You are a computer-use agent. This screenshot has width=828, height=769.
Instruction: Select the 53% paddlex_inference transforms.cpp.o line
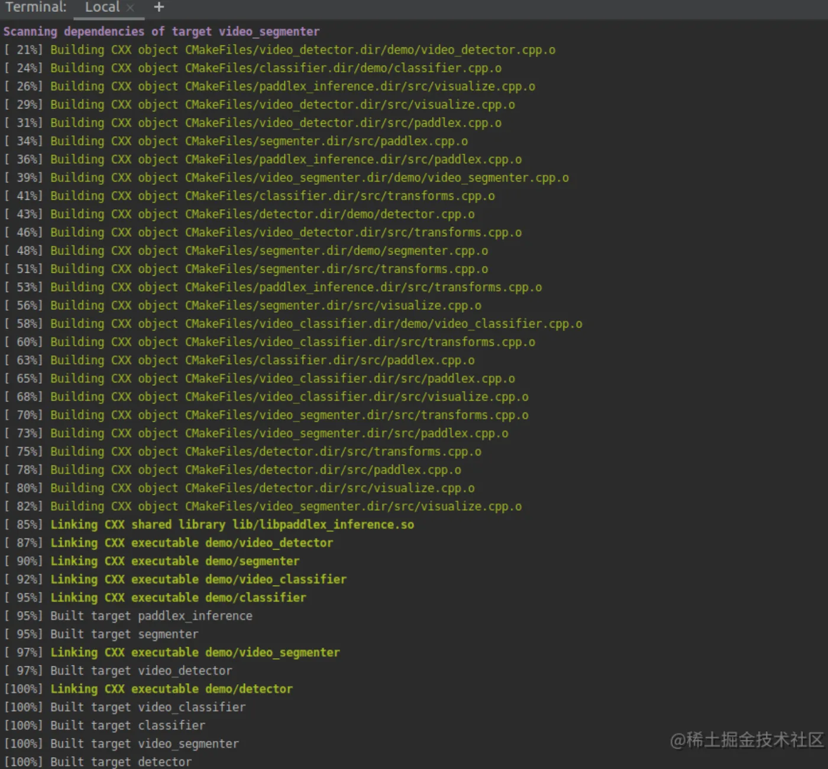click(x=273, y=287)
